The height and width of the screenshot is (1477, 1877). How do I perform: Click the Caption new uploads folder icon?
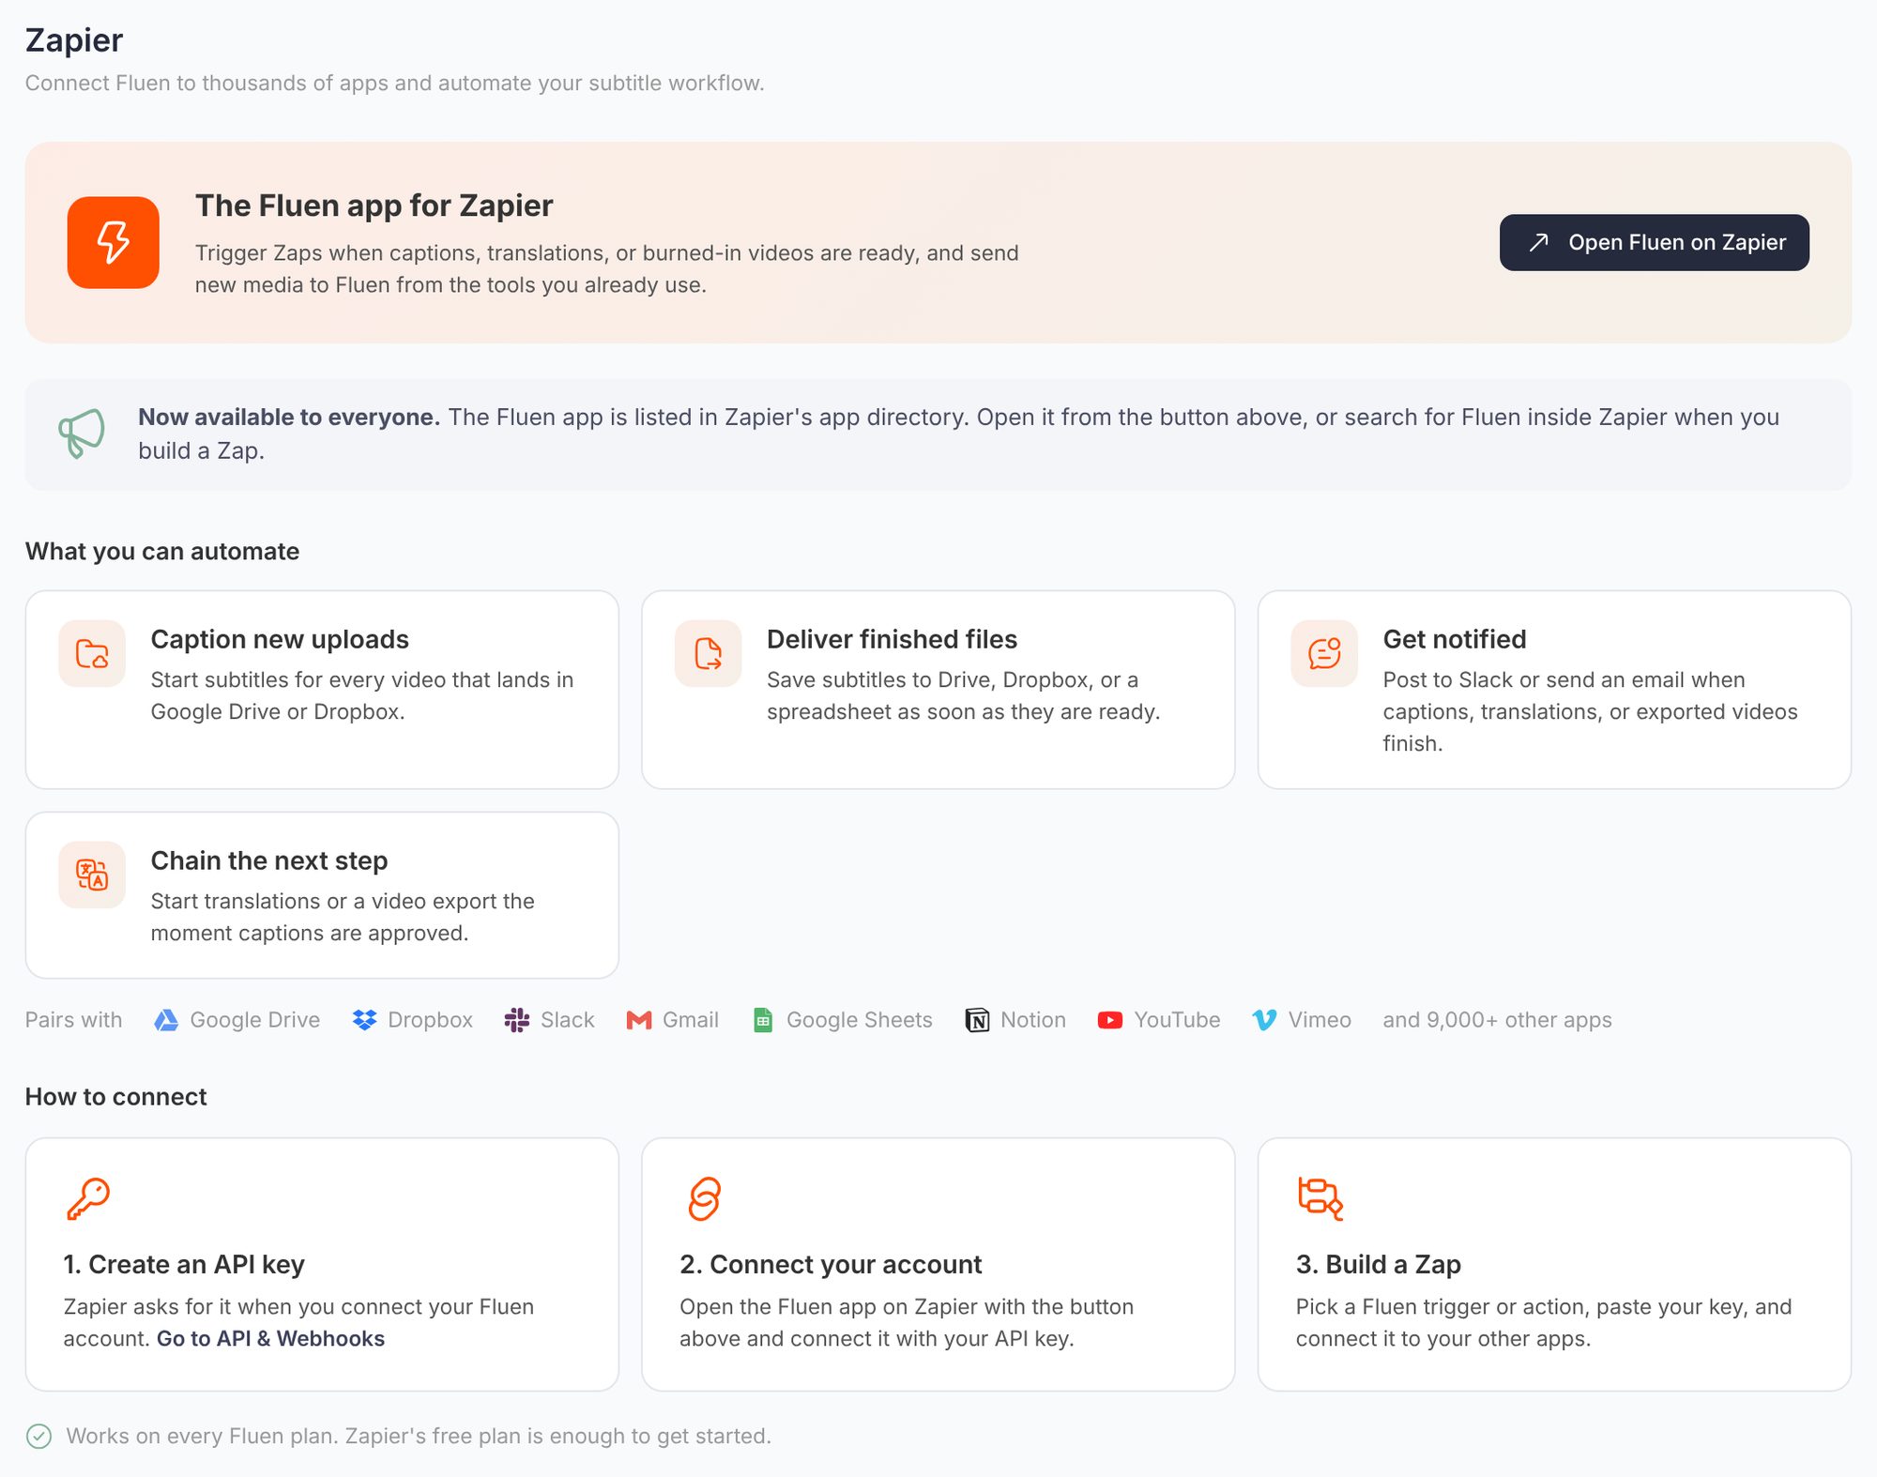pyautogui.click(x=92, y=653)
